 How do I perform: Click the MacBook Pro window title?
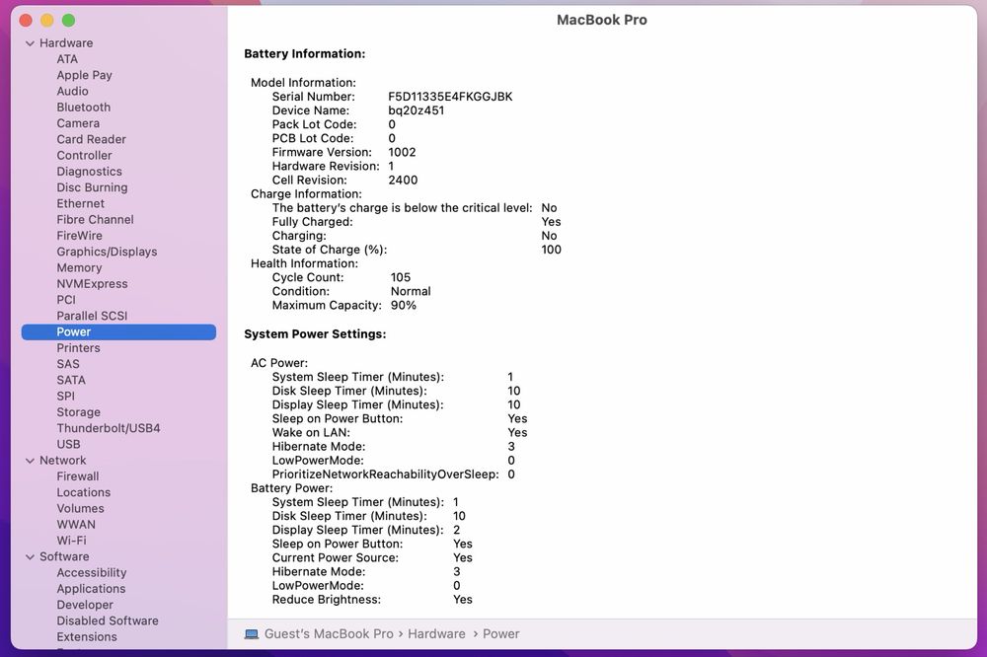[602, 20]
